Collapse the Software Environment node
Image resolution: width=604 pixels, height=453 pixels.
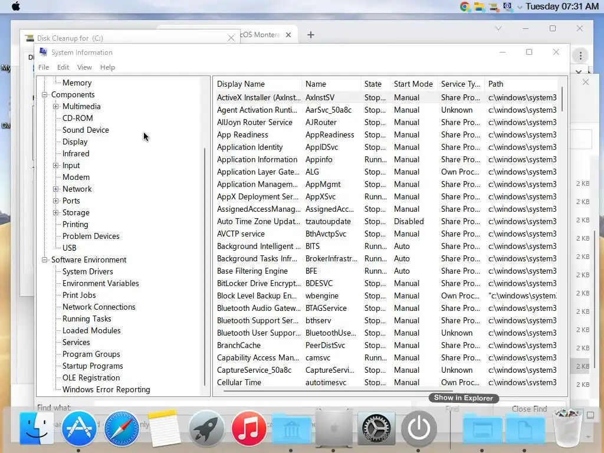pos(45,260)
